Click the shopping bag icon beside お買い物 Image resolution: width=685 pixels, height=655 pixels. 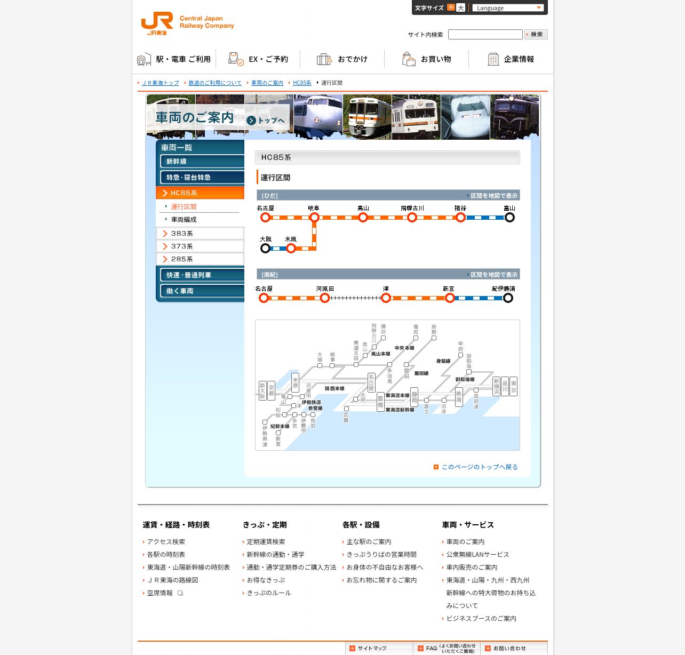(409, 59)
